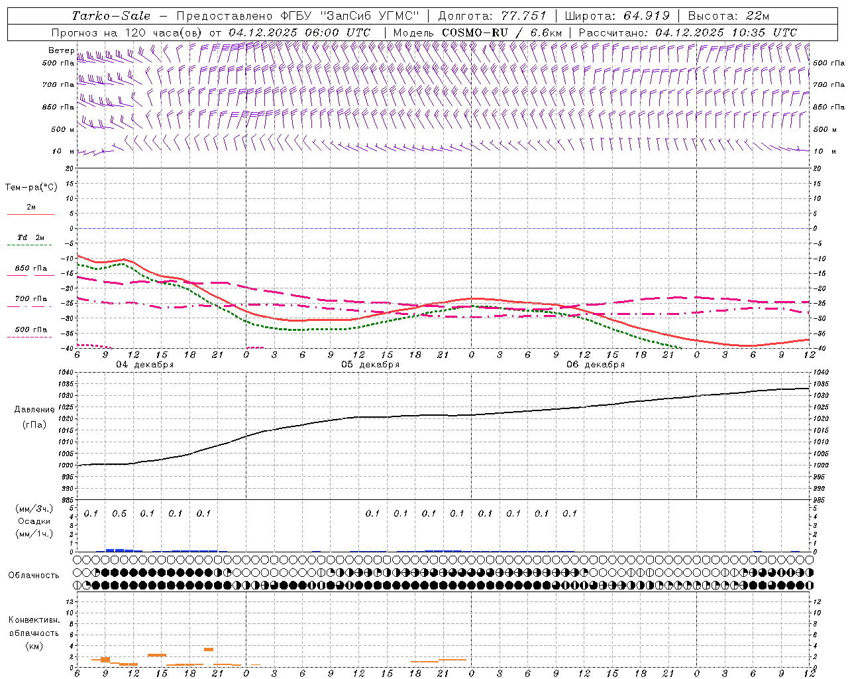The width and height of the screenshot is (848, 679).
Task: Select the 06 декабря date label
Action: coord(596,365)
